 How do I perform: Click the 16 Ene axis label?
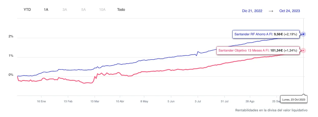tap(41, 102)
